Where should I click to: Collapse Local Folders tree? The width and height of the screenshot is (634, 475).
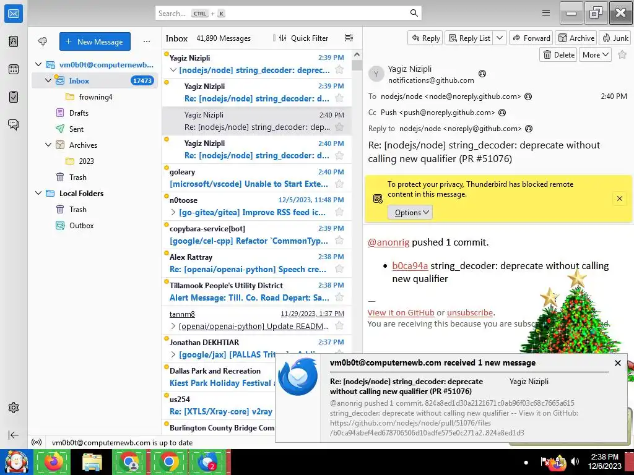coord(38,193)
